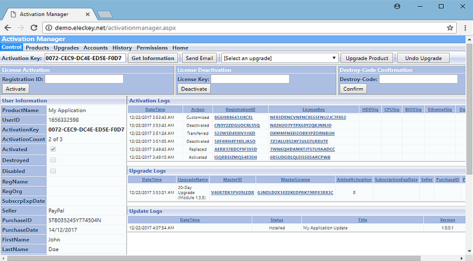473x261 pixels.
Task: Open license key link in Customized row
Action: [308, 118]
